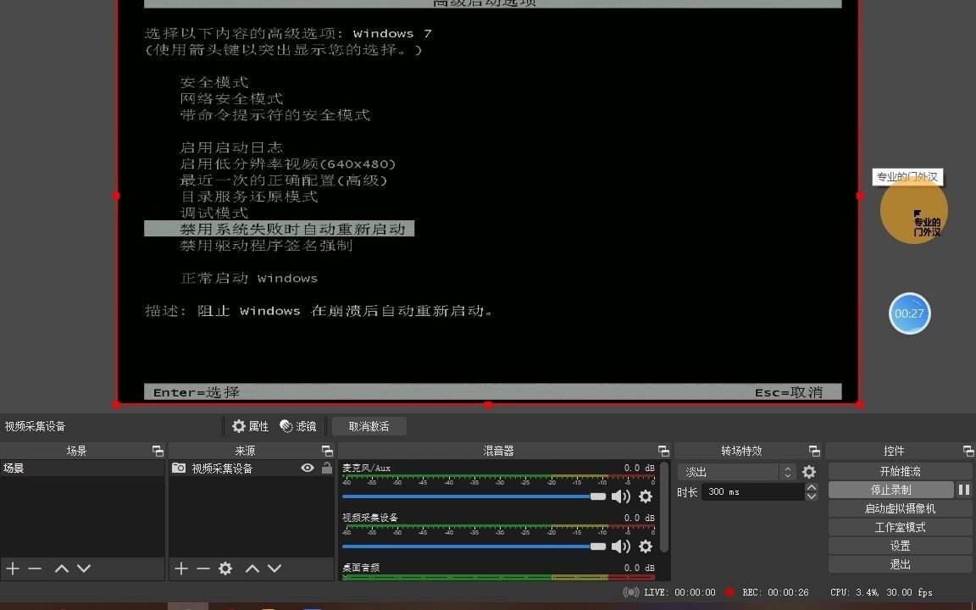Viewport: 976px width, 610px height.
Task: Open the transition properties gear beside 淡出
Action: click(x=809, y=471)
